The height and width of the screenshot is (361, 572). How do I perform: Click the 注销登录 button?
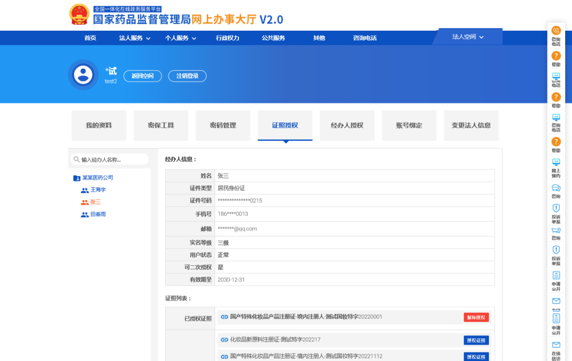coord(187,76)
